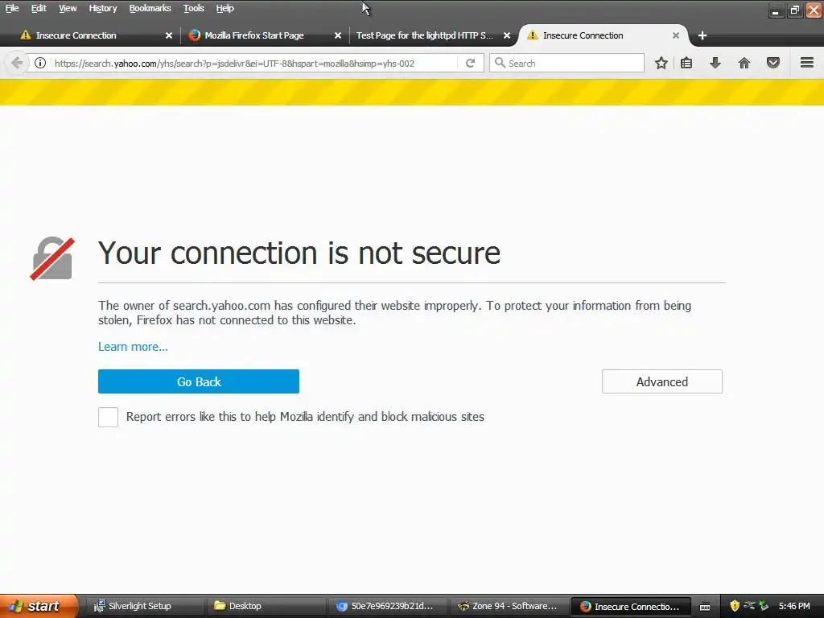Click the magnifier icon in Search box

pos(500,63)
